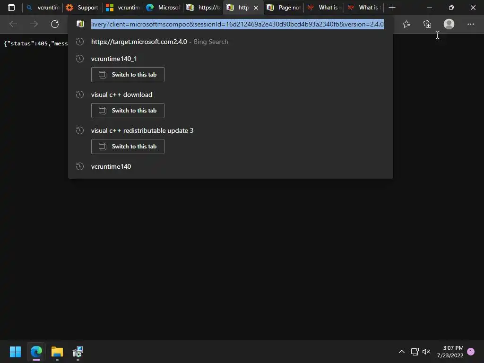
Task: Open the Favorites star icon
Action: click(406, 24)
